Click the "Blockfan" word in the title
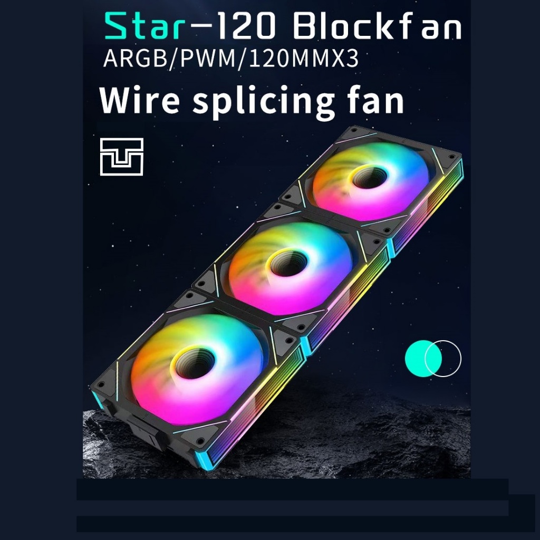Screen dimensions: 540x540 pyautogui.click(x=377, y=26)
